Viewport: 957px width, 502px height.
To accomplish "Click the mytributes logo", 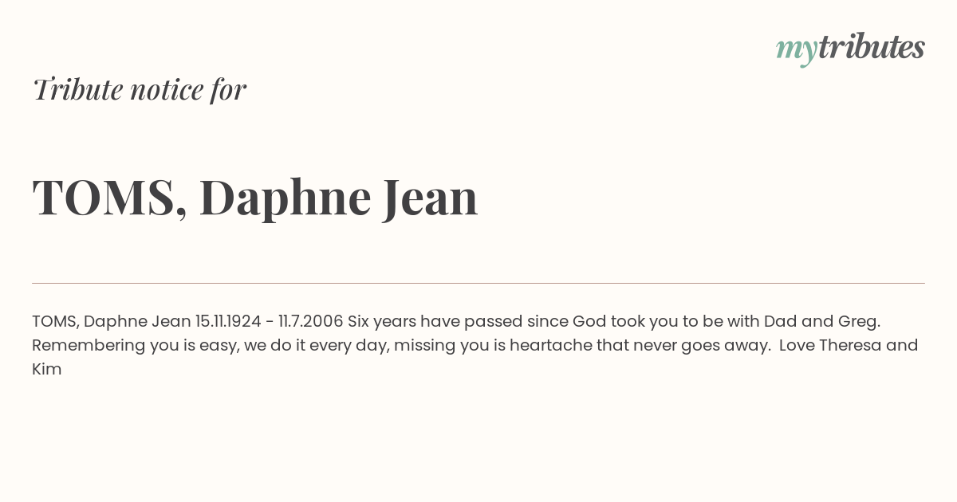I will tap(850, 49).
